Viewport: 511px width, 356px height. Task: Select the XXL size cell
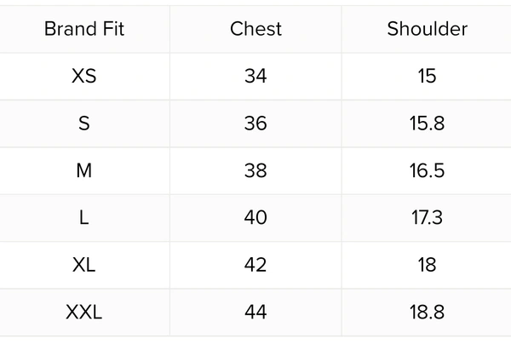(x=84, y=312)
